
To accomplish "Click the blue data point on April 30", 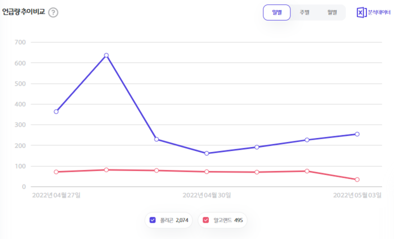I will (207, 153).
